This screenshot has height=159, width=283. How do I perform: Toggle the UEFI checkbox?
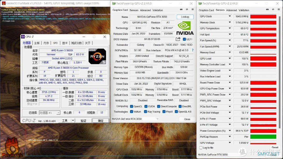click(184, 39)
